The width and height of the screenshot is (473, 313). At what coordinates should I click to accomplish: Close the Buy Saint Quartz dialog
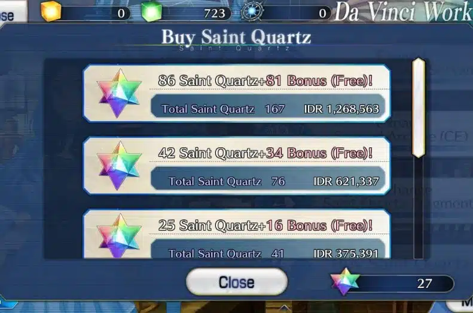[x=237, y=282]
